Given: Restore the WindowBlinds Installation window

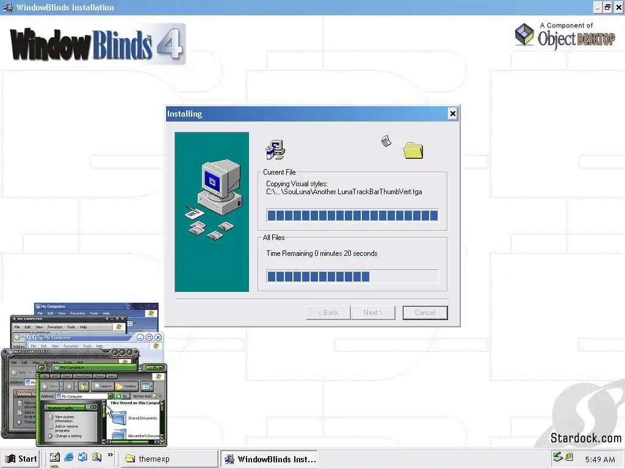Looking at the screenshot, I should [x=607, y=7].
